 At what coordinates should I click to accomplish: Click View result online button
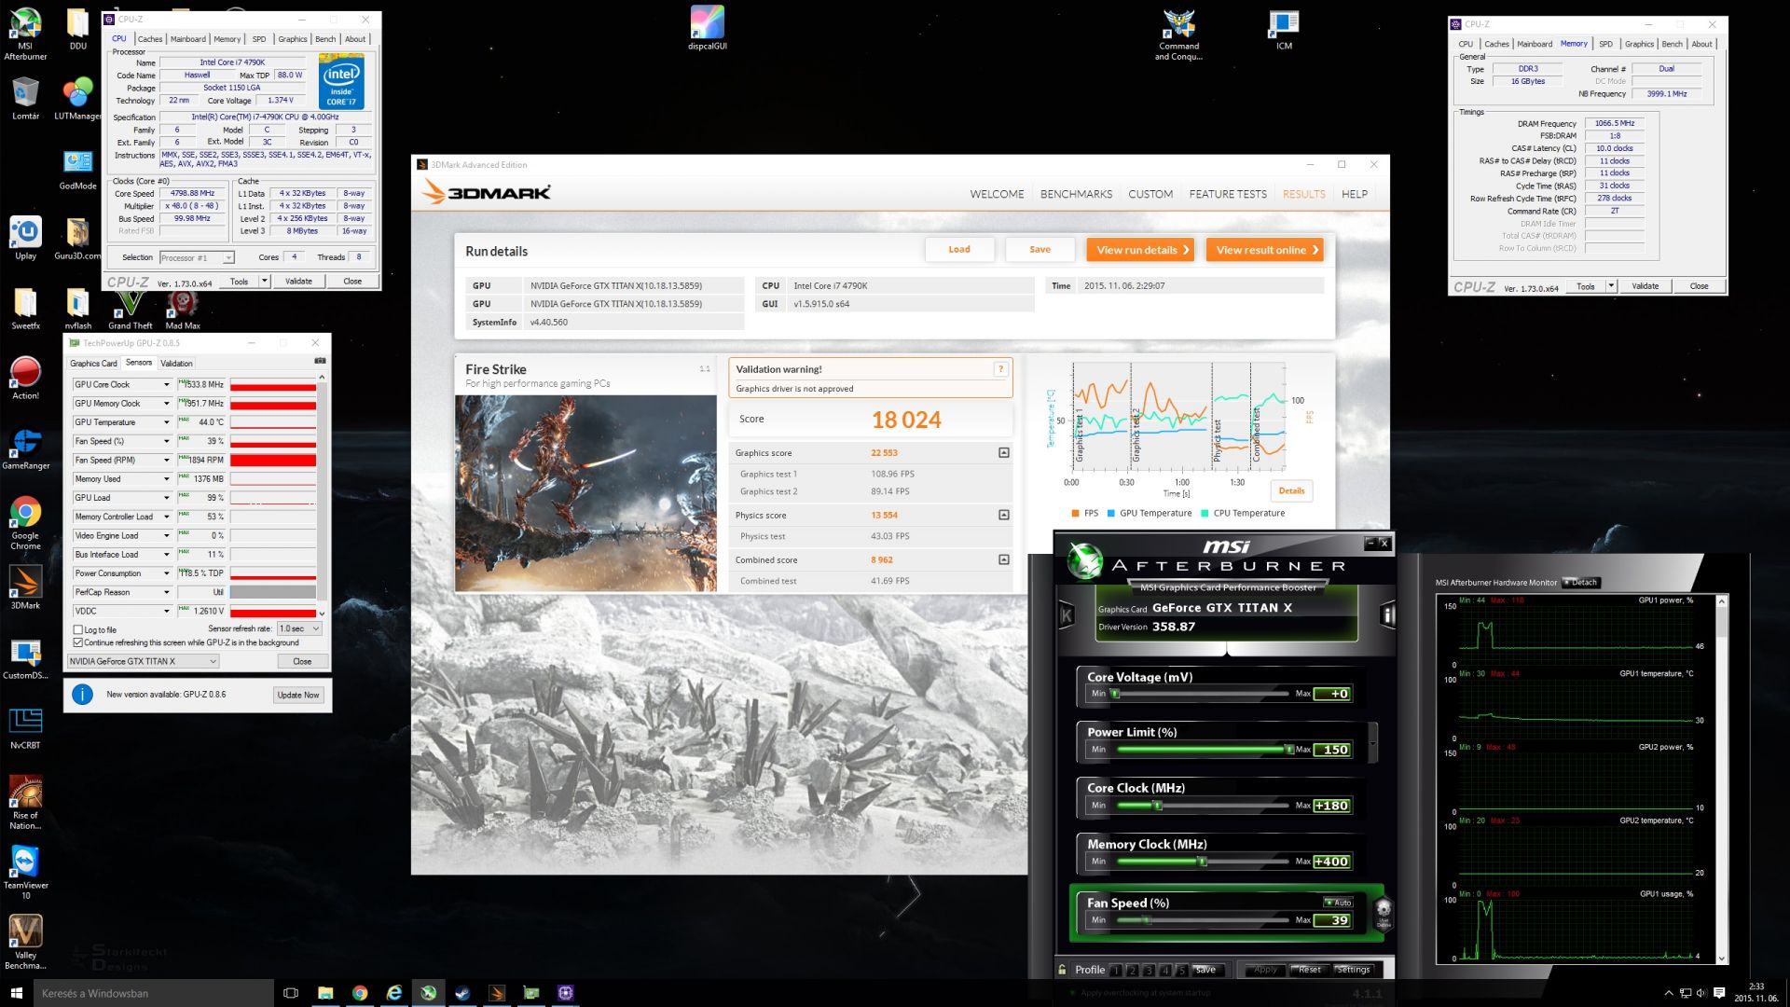coord(1264,250)
